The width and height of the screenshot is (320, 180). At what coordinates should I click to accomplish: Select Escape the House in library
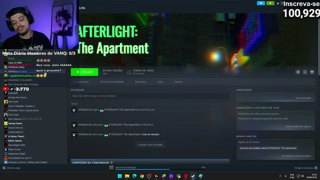[x=17, y=97]
